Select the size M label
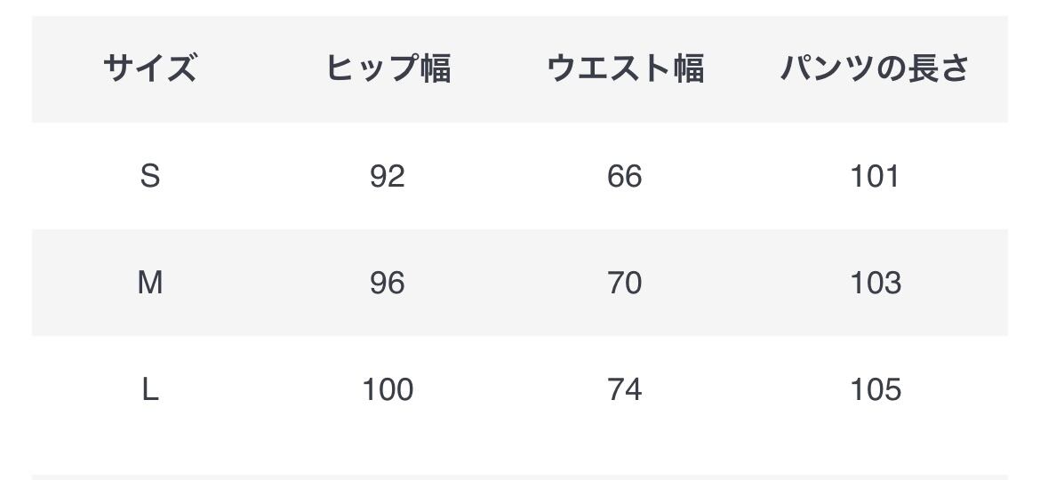 pos(149,283)
